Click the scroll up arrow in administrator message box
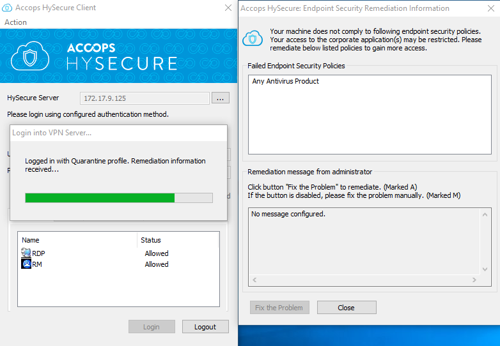Image resolution: width=500 pixels, height=346 pixels. [485, 214]
